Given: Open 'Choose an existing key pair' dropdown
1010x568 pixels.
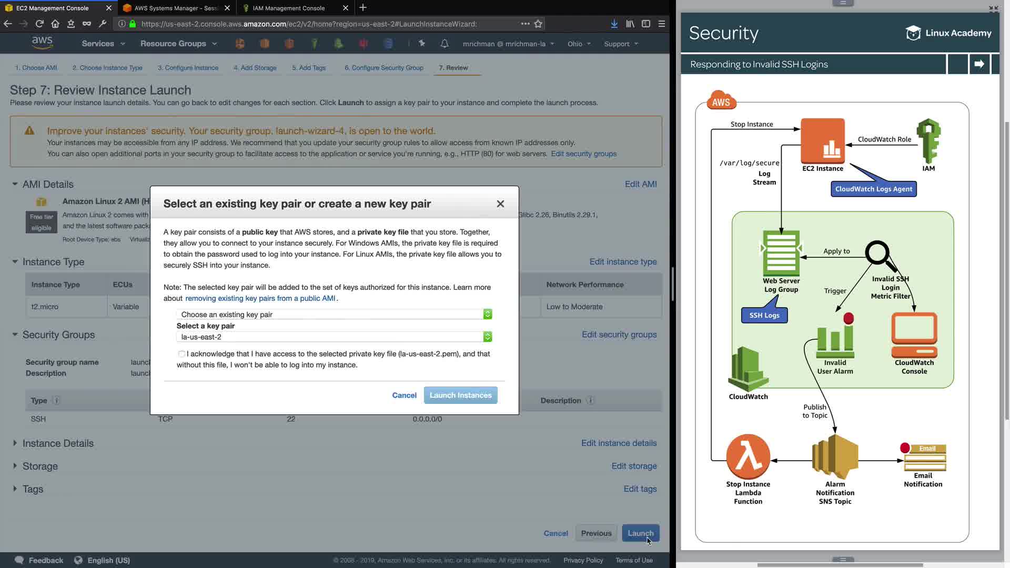Looking at the screenshot, I should point(334,315).
